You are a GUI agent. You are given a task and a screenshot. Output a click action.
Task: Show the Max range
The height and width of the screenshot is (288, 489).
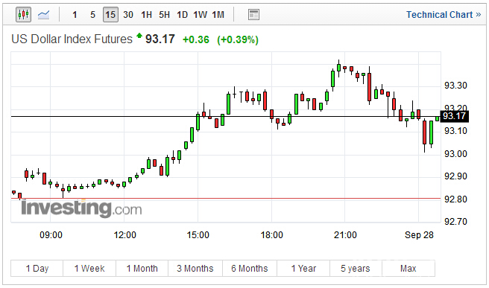[408, 269]
